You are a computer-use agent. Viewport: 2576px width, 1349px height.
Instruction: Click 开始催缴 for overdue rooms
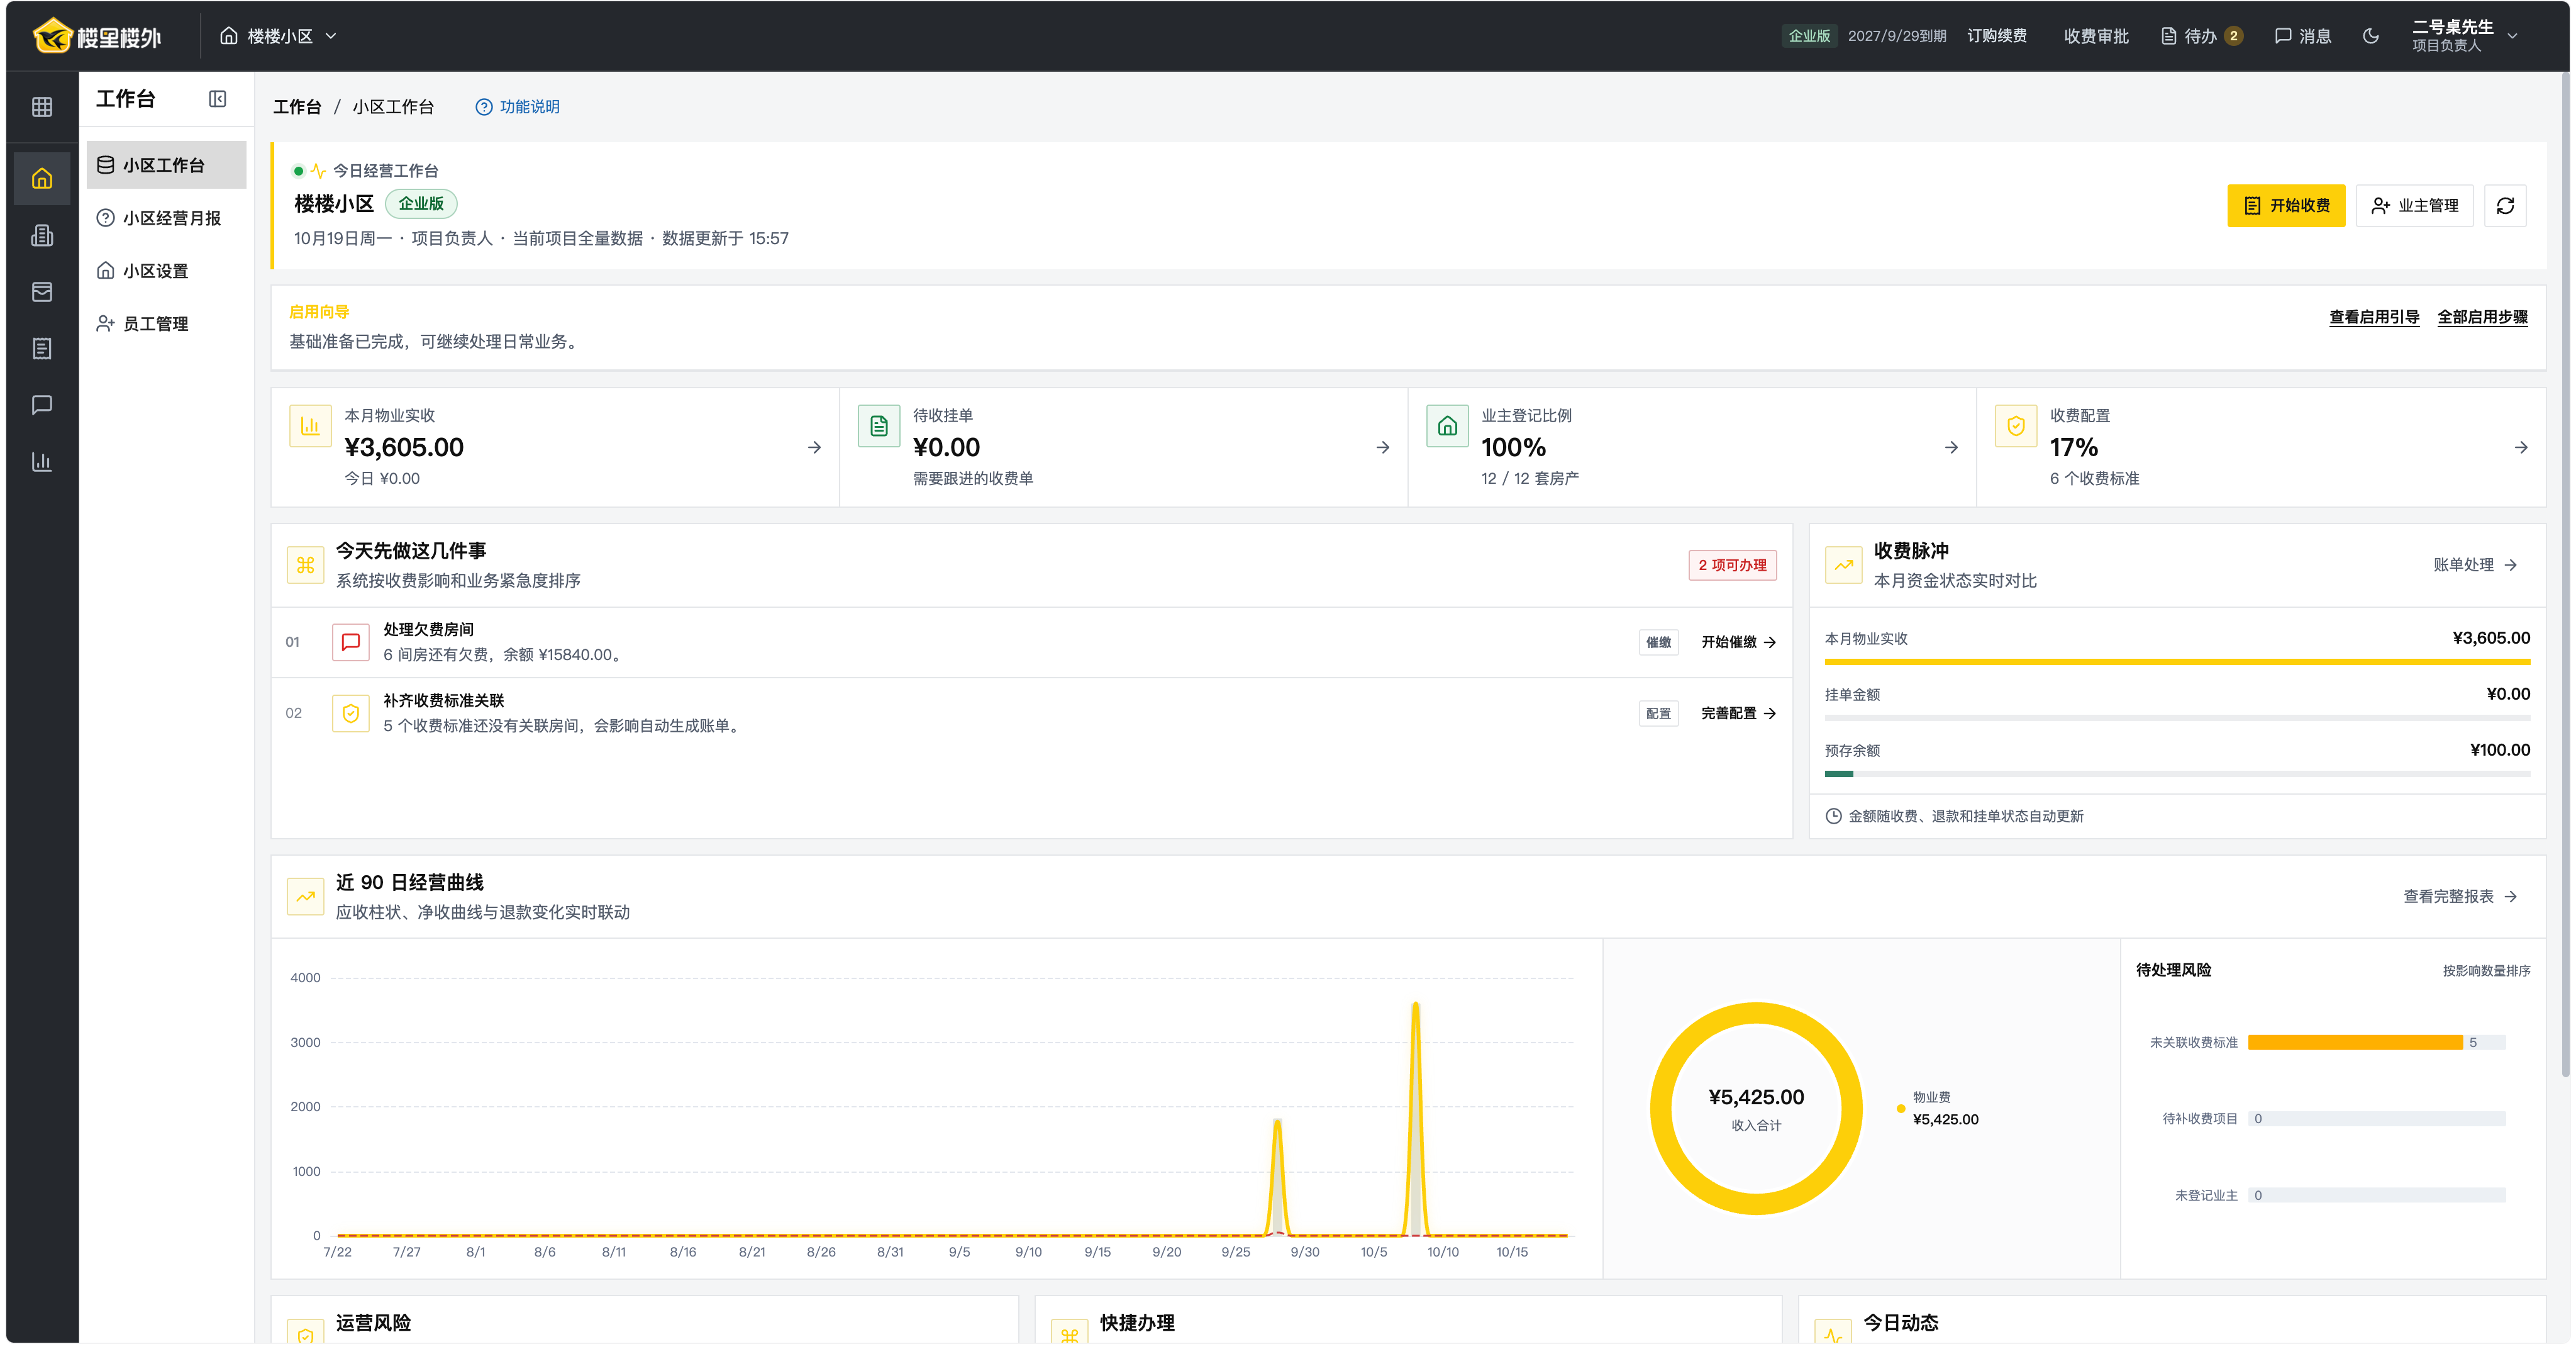pyautogui.click(x=1738, y=642)
